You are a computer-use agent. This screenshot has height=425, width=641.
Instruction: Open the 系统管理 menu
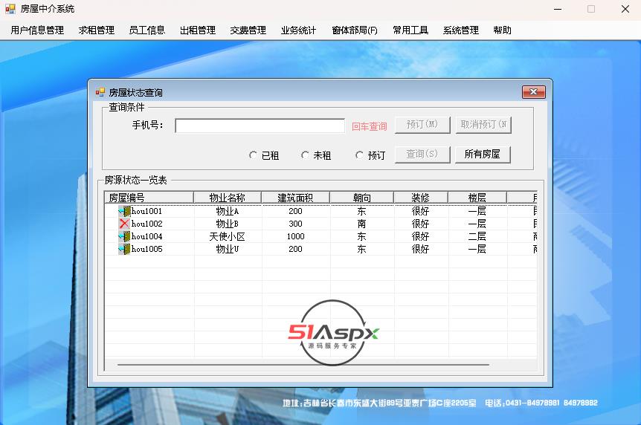(461, 30)
